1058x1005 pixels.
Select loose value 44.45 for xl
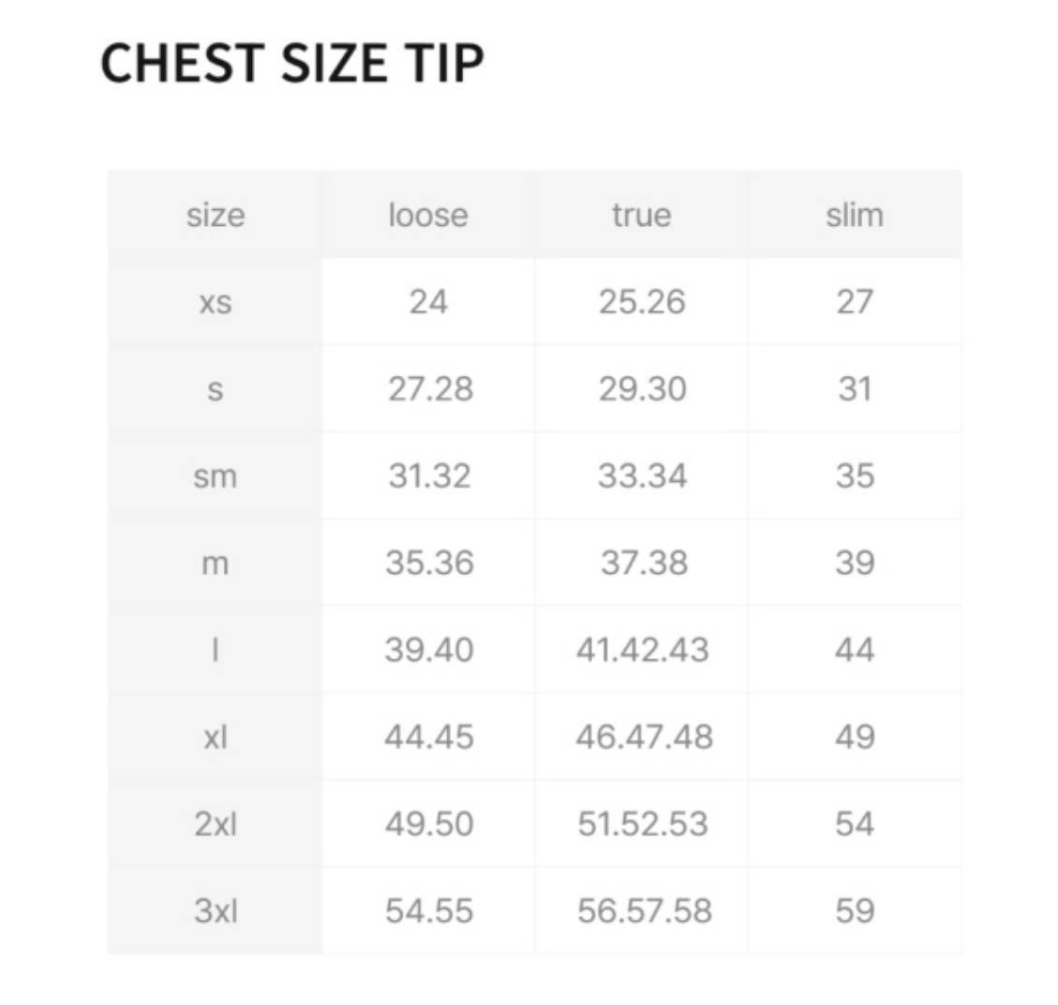point(429,737)
